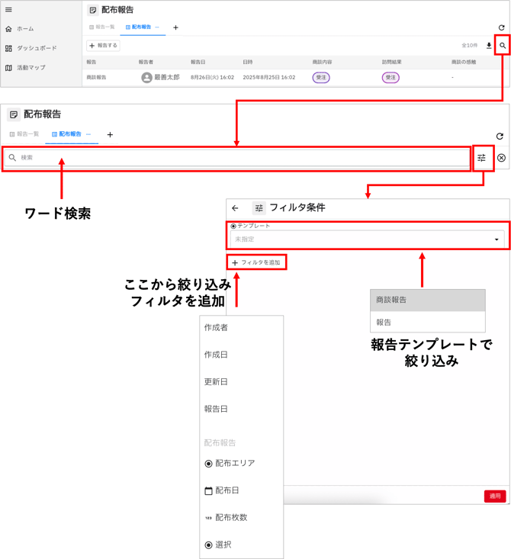511x559 pixels.
Task: Pick 配布日 with the calendar icon
Action: click(227, 490)
